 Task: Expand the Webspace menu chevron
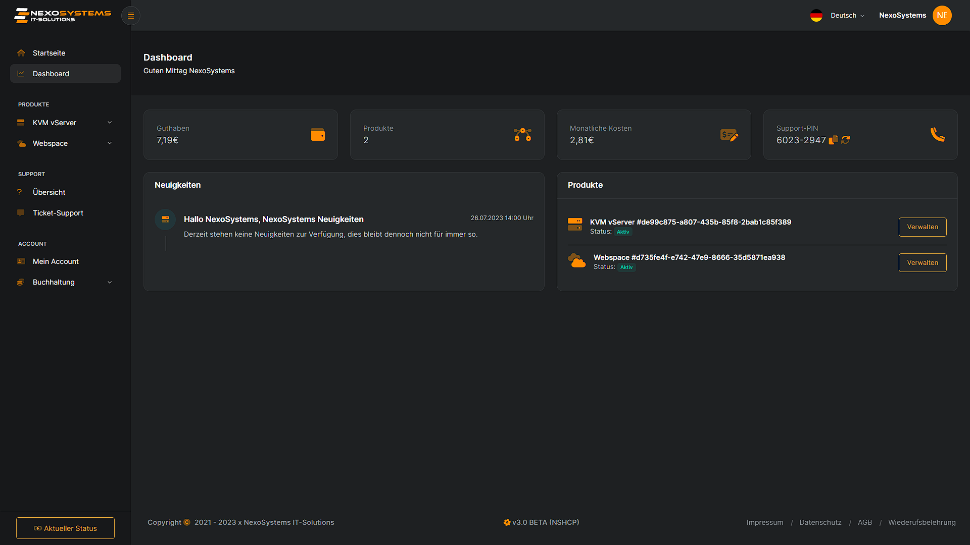click(110, 143)
